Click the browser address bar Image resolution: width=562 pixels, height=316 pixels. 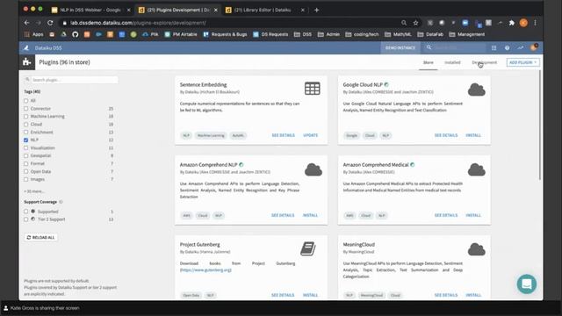pyautogui.click(x=229, y=23)
